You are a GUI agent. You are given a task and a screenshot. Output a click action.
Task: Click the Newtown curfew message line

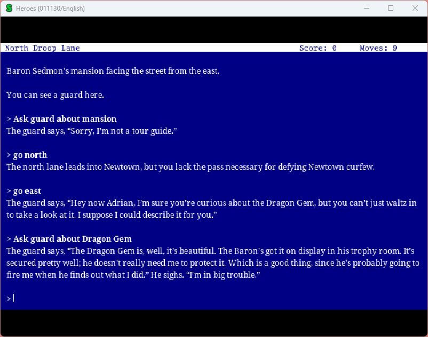(191, 167)
